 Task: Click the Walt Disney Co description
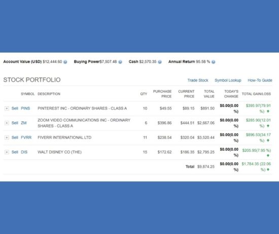[60, 152]
